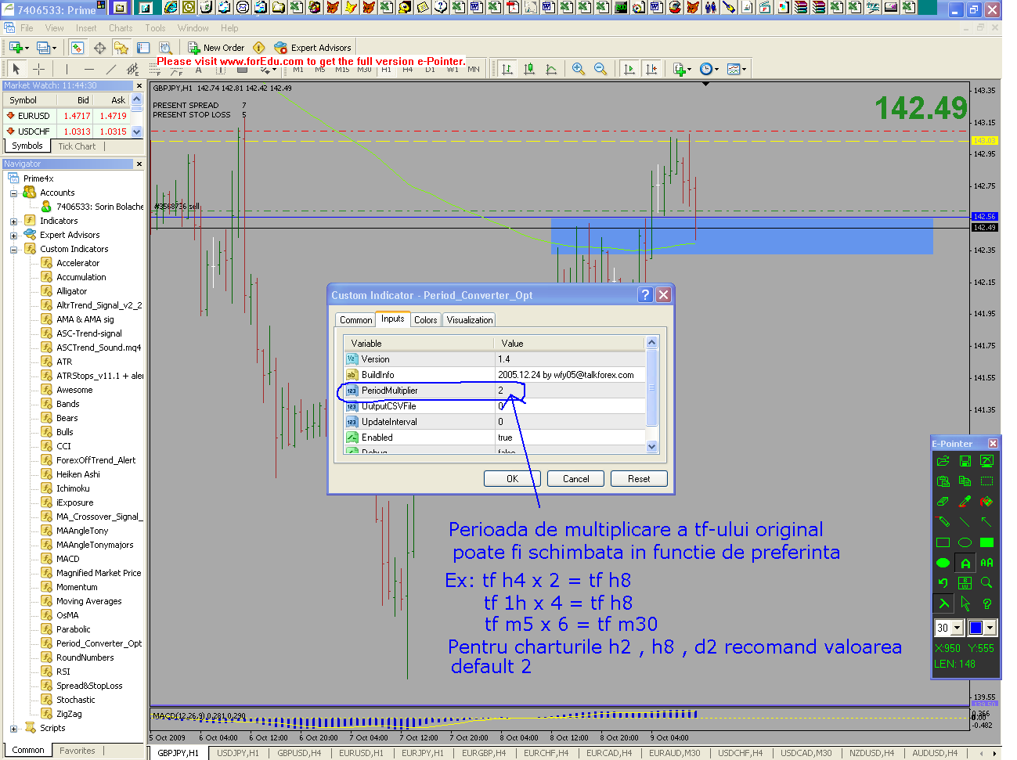Click the save floppy icon in E-Pointer
Image resolution: width=1017 pixels, height=760 pixels.
click(965, 461)
